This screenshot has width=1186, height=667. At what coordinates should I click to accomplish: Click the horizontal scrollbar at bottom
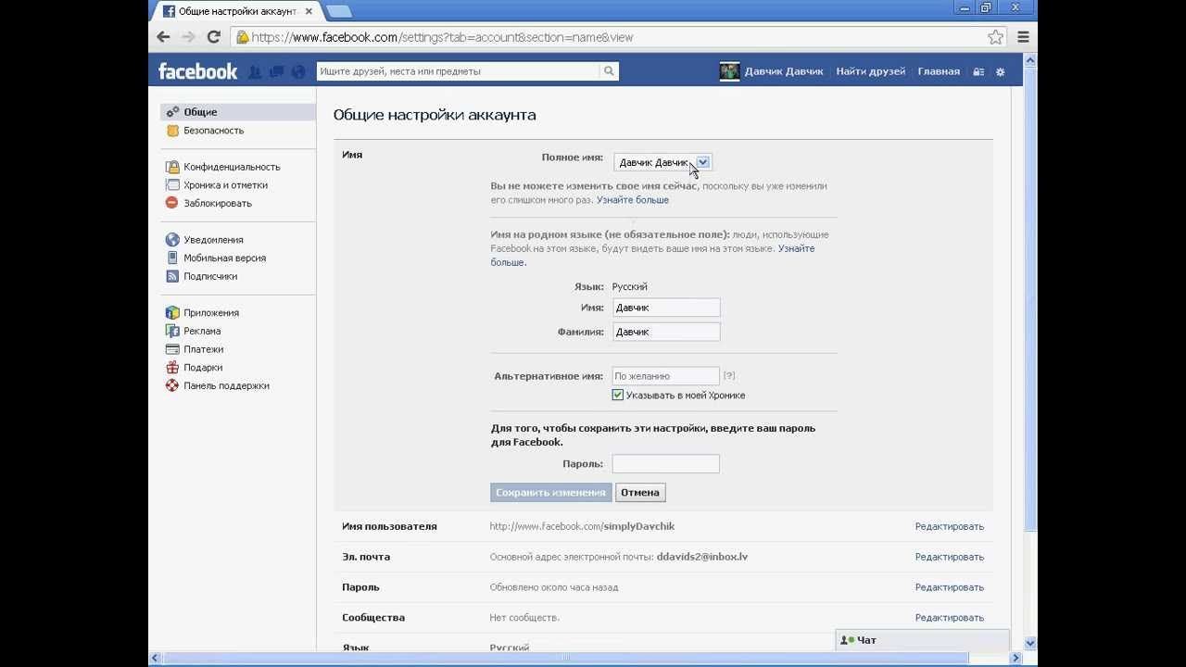pos(565,658)
